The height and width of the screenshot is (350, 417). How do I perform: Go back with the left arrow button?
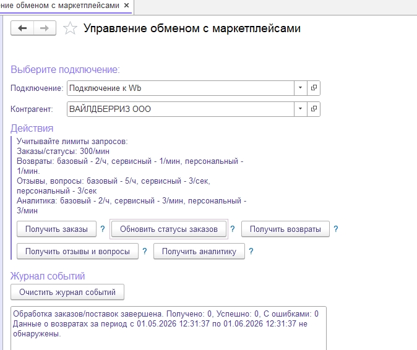tap(22, 28)
